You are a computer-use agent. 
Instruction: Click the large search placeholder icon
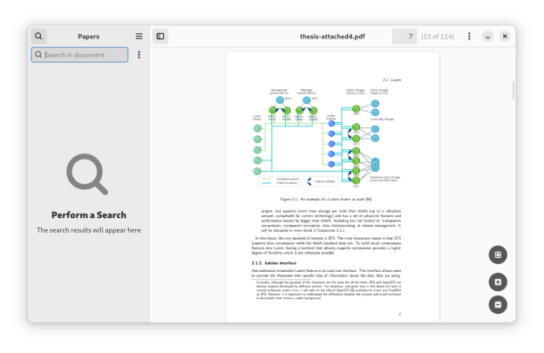coord(88,174)
